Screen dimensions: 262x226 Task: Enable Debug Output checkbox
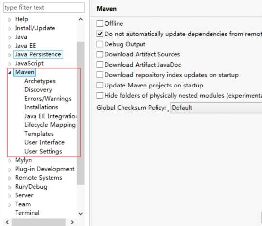point(100,44)
